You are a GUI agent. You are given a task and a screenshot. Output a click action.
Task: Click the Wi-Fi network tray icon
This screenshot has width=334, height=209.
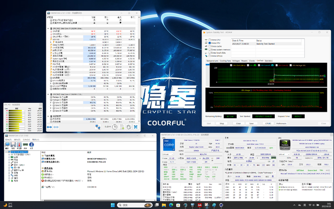pos(310,205)
